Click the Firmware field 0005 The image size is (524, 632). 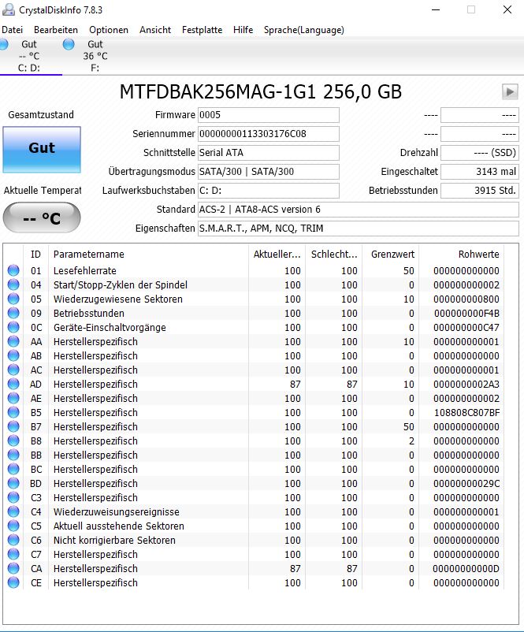[269, 115]
